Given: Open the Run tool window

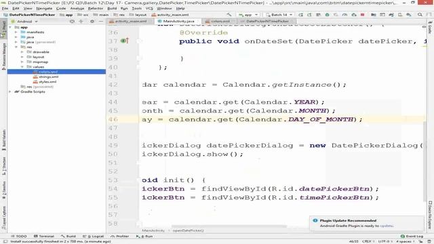Looking at the screenshot, I should coord(144,237).
